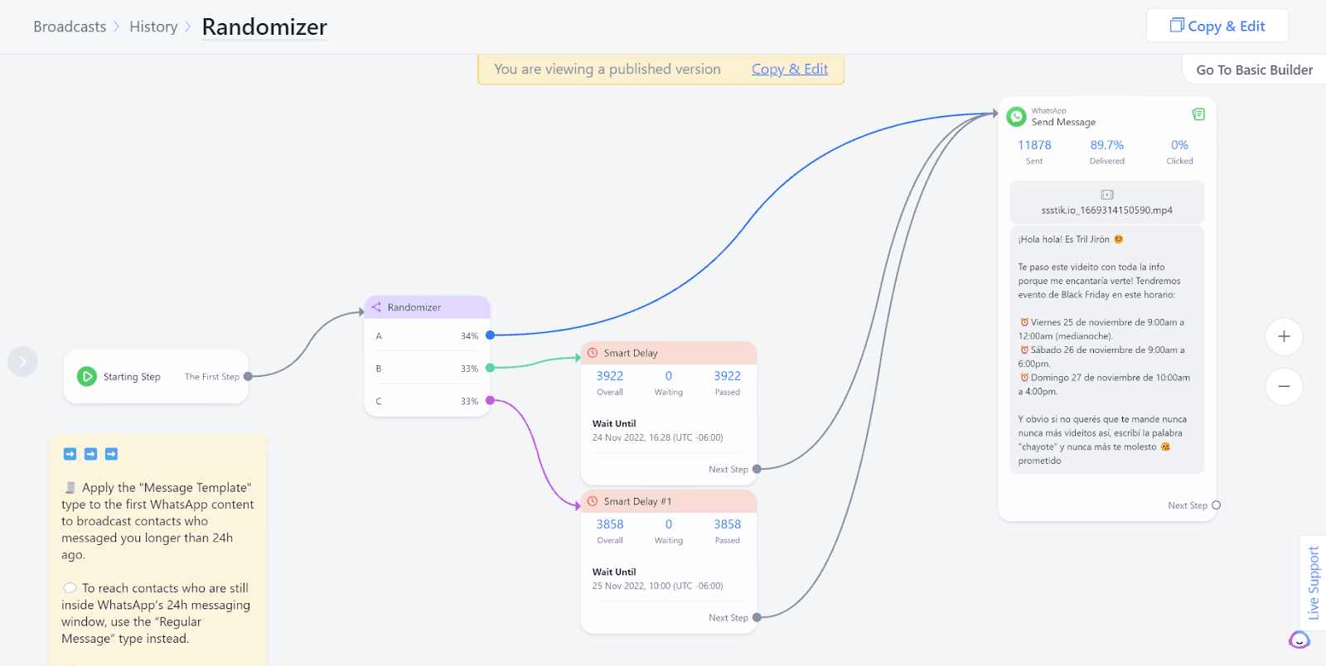This screenshot has width=1326, height=666.
Task: Click the WhatsApp icon on Send Message node
Action: point(1016,117)
